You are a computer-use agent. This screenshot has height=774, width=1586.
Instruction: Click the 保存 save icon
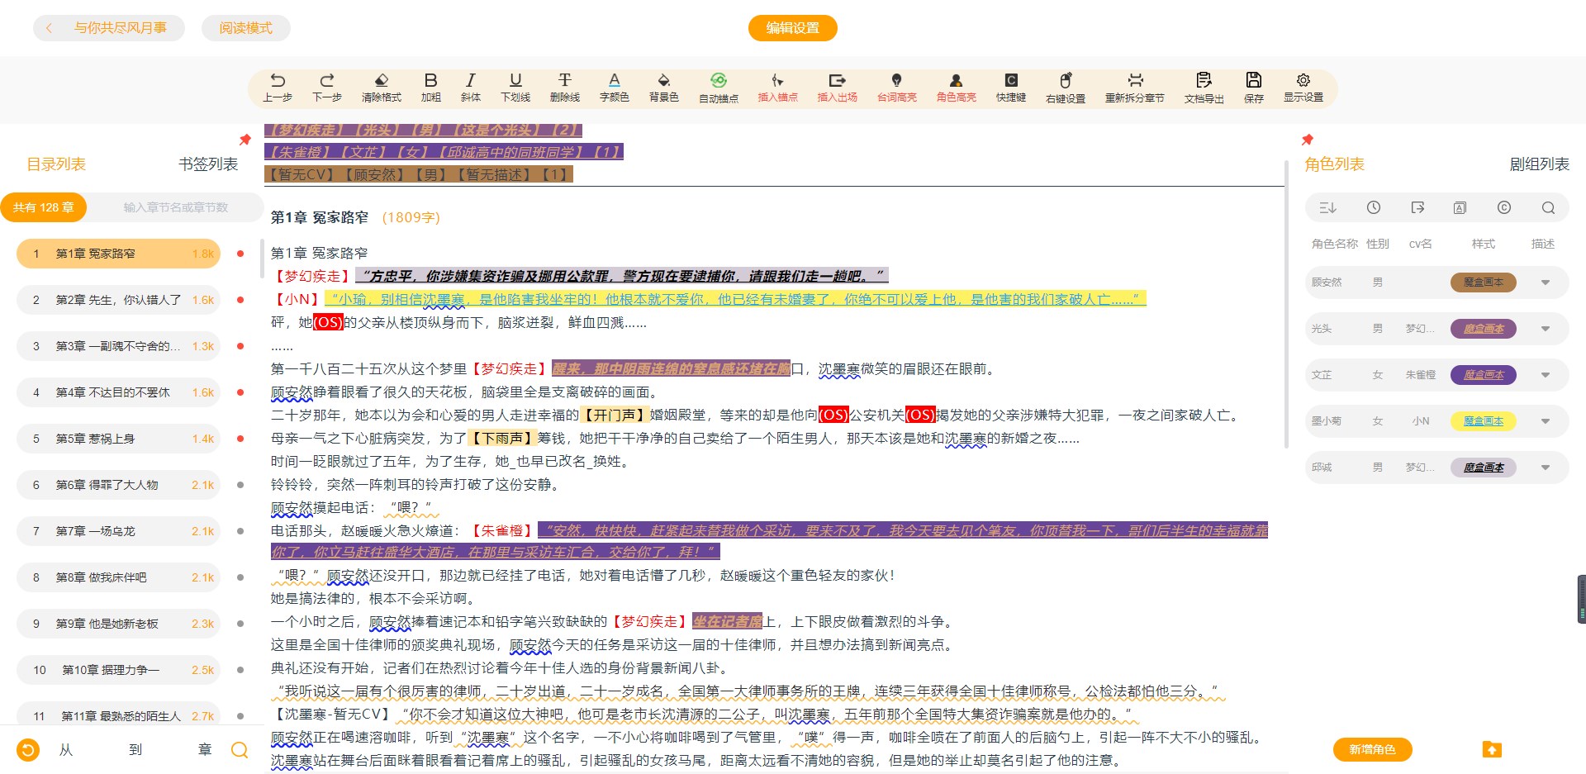click(1253, 81)
